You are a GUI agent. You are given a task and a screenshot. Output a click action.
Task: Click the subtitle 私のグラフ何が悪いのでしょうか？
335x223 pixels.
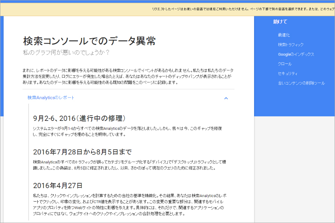[x=66, y=53]
